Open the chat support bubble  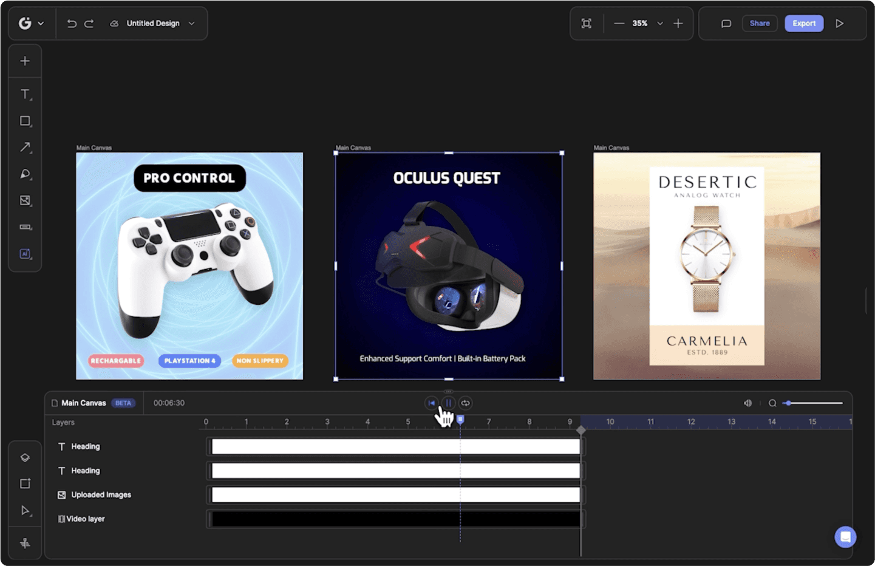click(x=845, y=537)
